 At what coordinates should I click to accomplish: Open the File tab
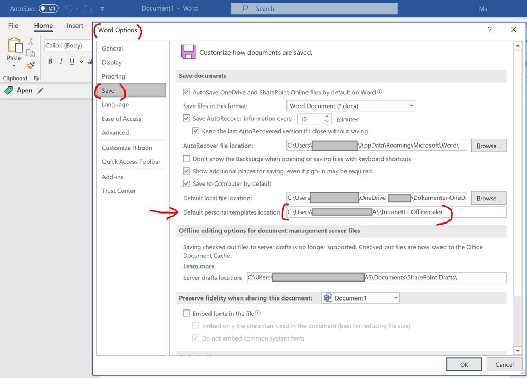click(x=13, y=25)
